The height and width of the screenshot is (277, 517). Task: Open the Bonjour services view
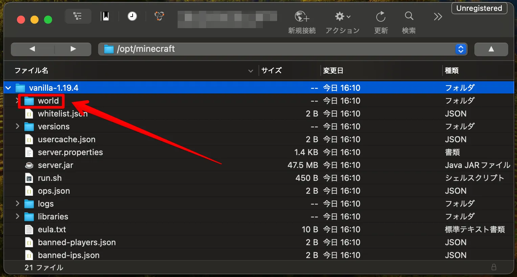159,16
